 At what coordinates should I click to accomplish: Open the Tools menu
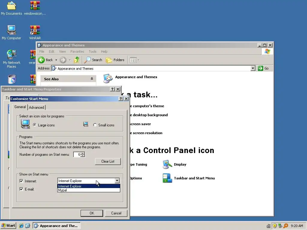tap(92, 52)
